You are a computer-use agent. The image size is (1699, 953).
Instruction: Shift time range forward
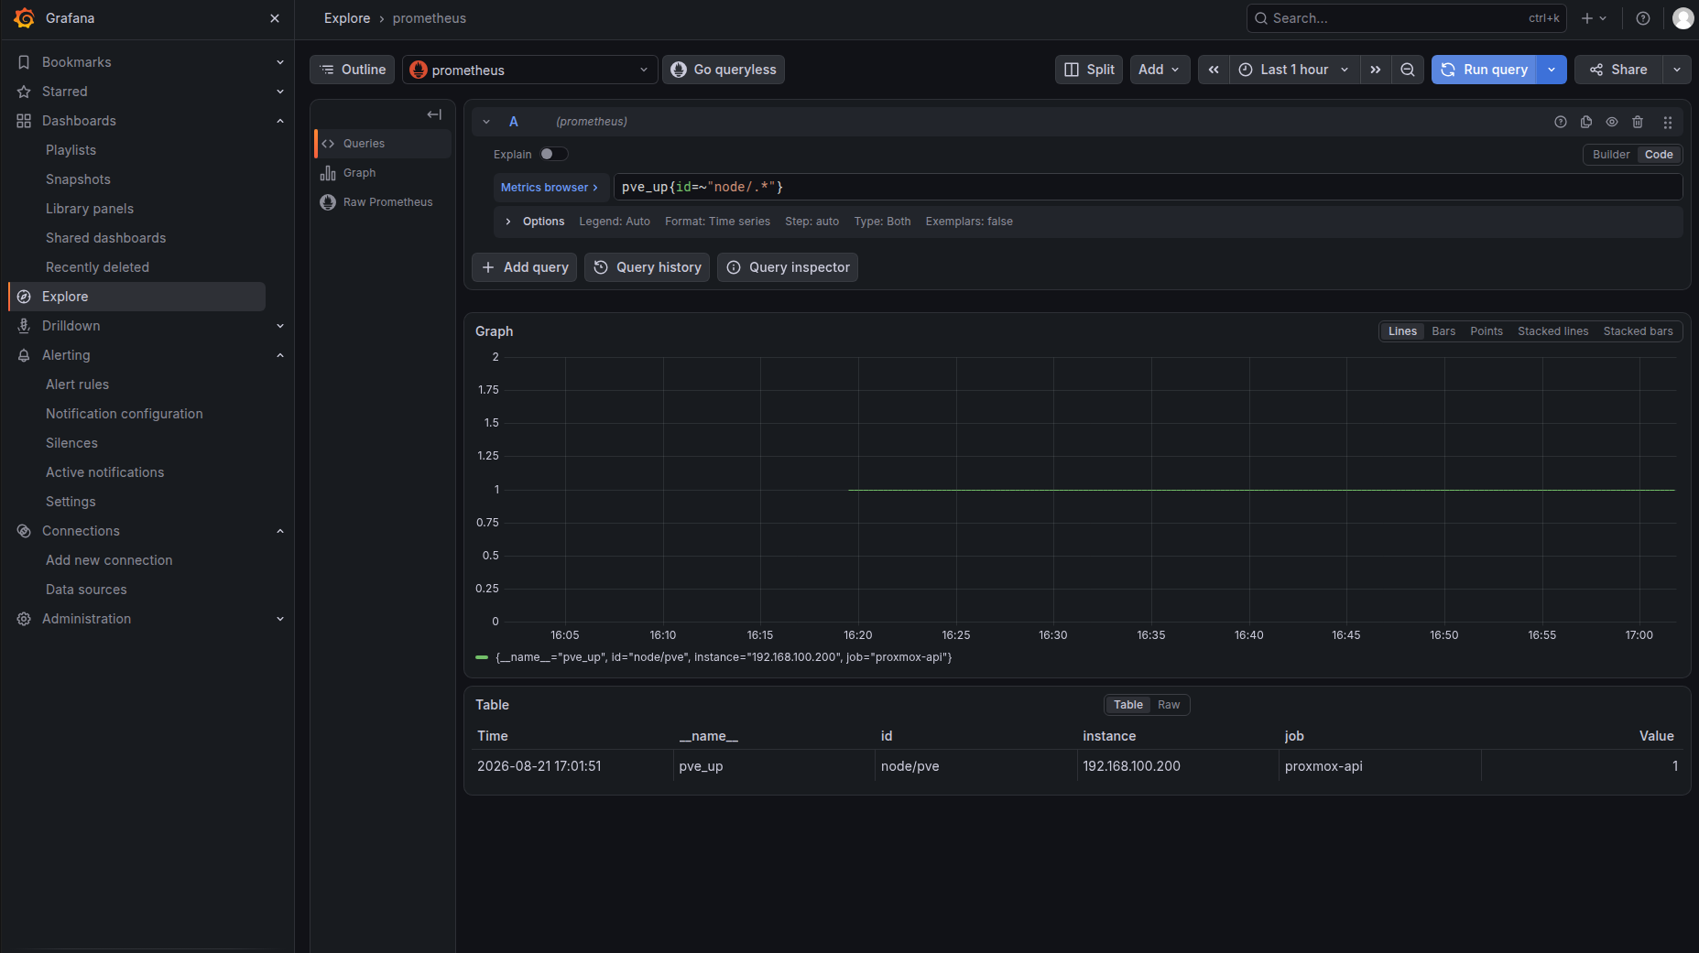1376,70
